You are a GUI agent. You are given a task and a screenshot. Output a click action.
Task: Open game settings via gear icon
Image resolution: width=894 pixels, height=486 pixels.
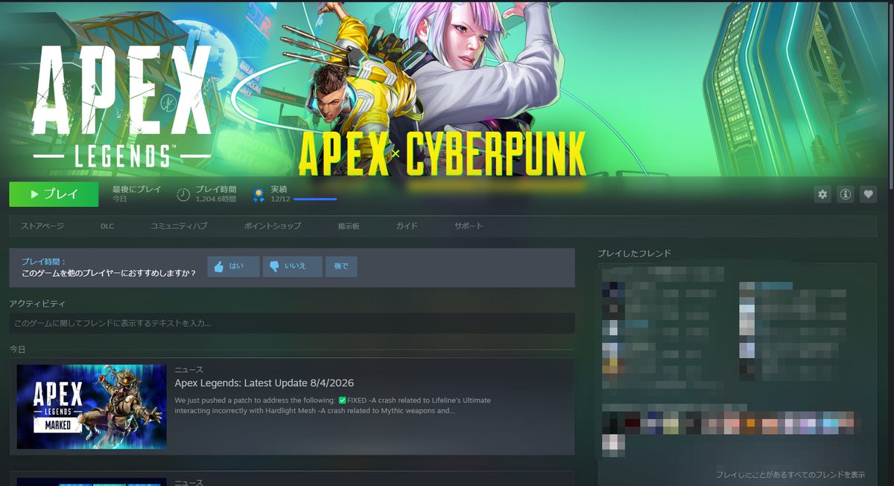822,194
